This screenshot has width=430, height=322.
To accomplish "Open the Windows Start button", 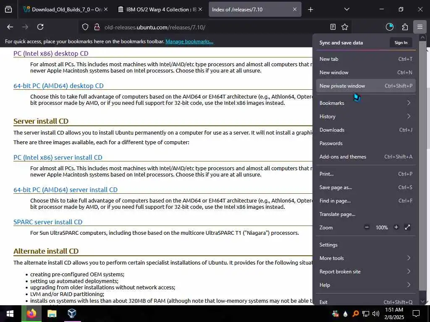I will click(x=10, y=314).
